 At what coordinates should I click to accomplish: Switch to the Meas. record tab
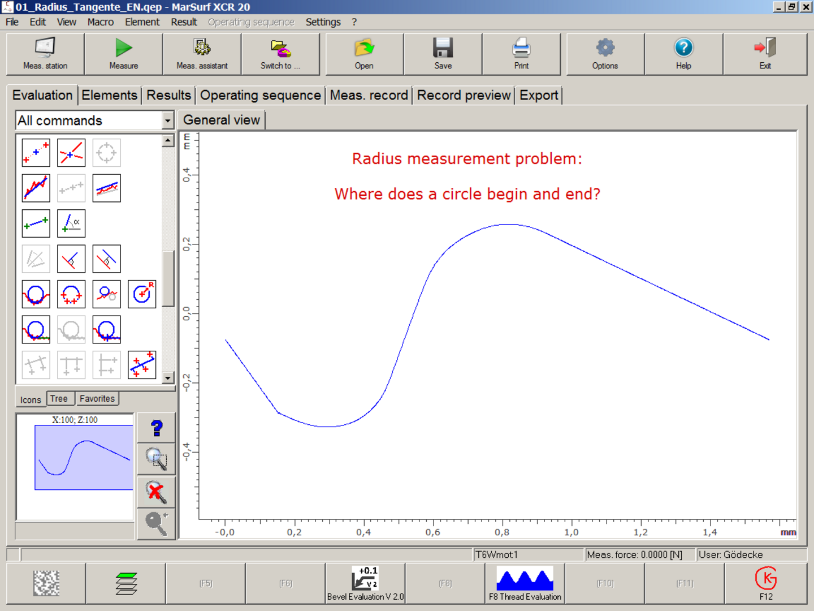[369, 95]
